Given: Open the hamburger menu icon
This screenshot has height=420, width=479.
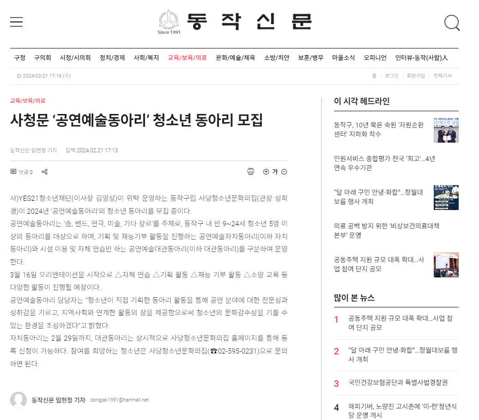Looking at the screenshot, I should point(16,22).
